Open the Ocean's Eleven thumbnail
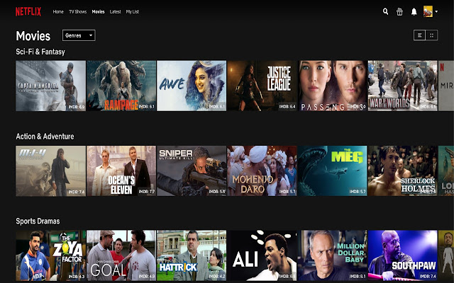 (121, 171)
